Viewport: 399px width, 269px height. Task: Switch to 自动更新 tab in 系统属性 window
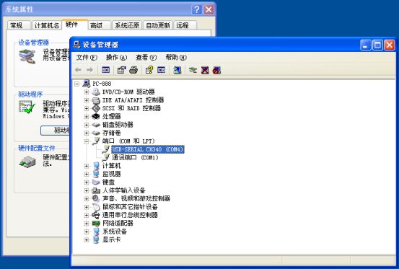pos(158,25)
